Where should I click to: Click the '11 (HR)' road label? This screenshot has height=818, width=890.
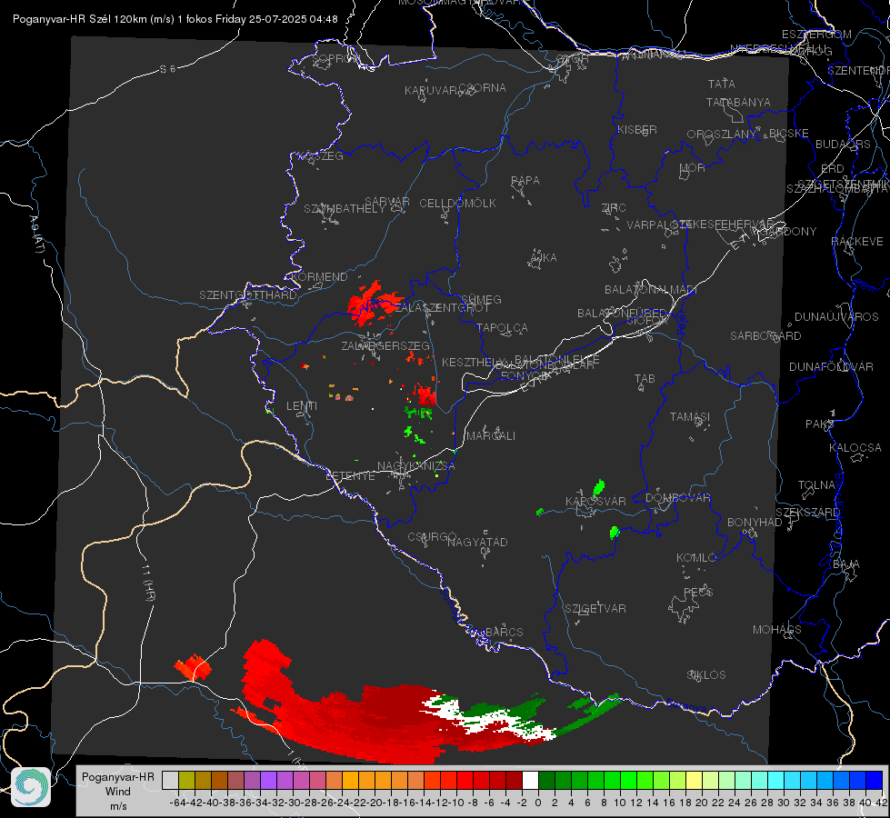147,582
